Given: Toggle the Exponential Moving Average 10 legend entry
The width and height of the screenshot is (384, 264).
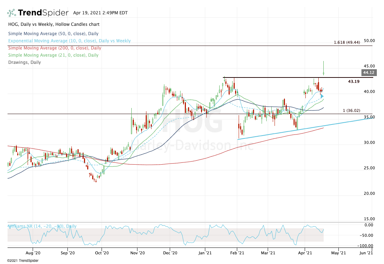Looking at the screenshot, I should [69, 41].
